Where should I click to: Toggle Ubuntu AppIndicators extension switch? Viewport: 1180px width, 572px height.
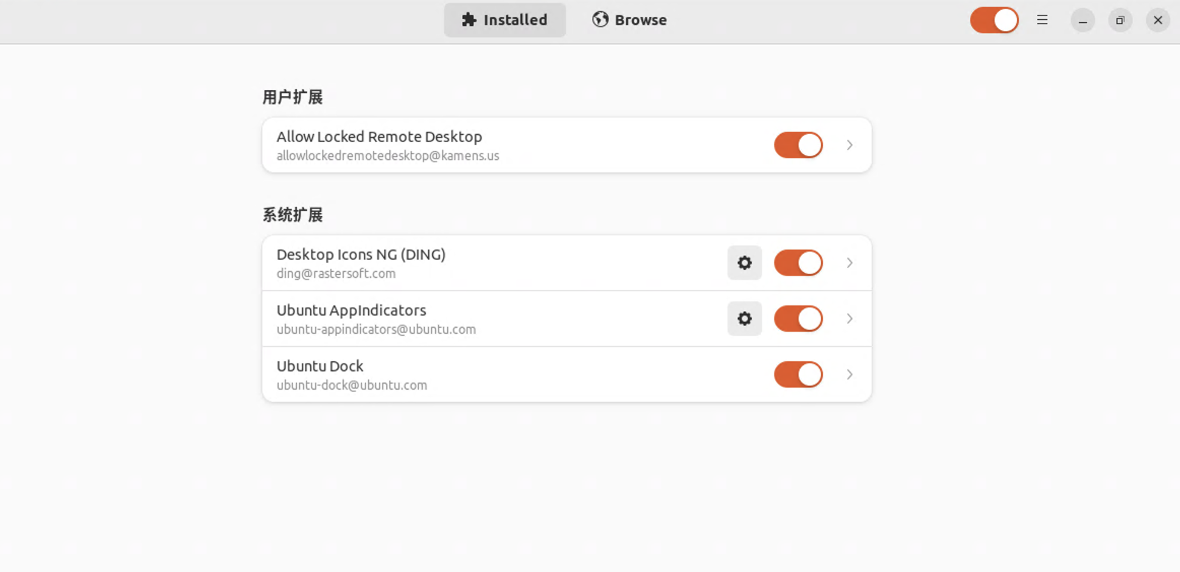click(x=799, y=319)
